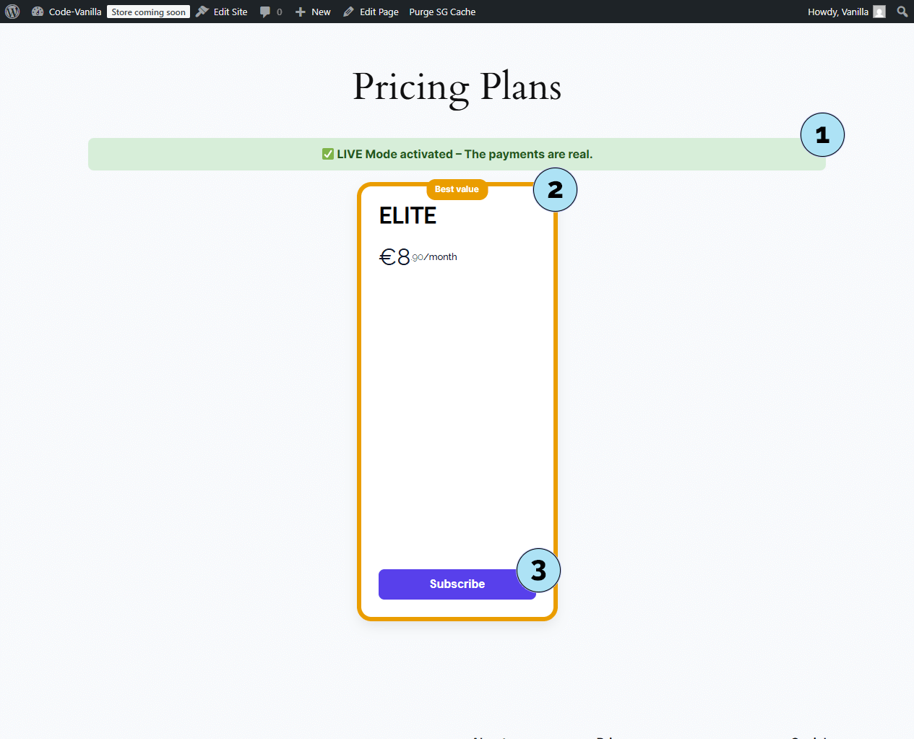Click the Edit Page pencil icon
914x739 pixels.
pyautogui.click(x=348, y=12)
